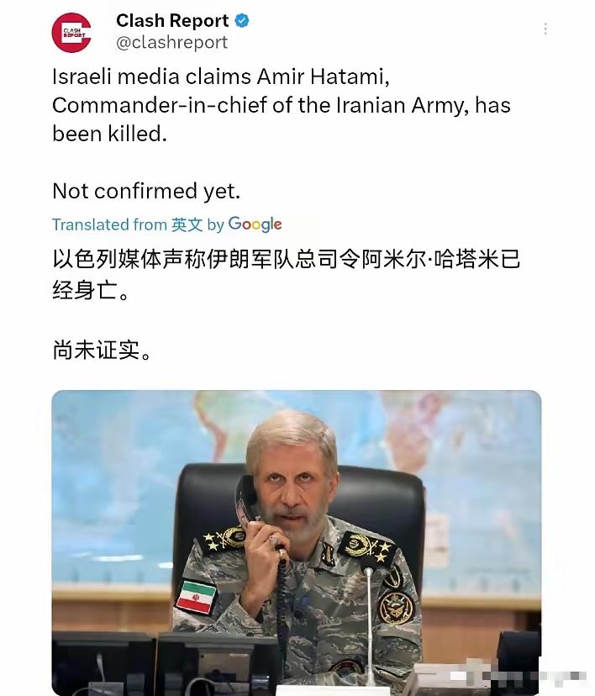The image size is (595, 696).
Task: Open the @clashreport handle link
Action: (x=171, y=42)
